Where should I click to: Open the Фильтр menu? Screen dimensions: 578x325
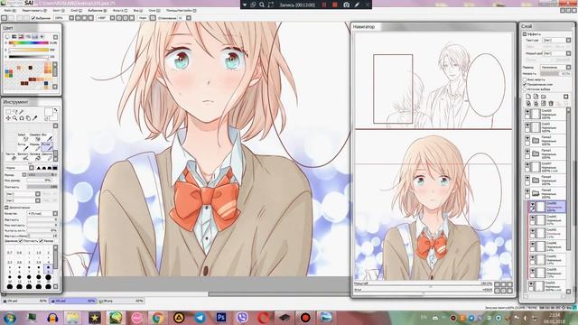pos(120,11)
